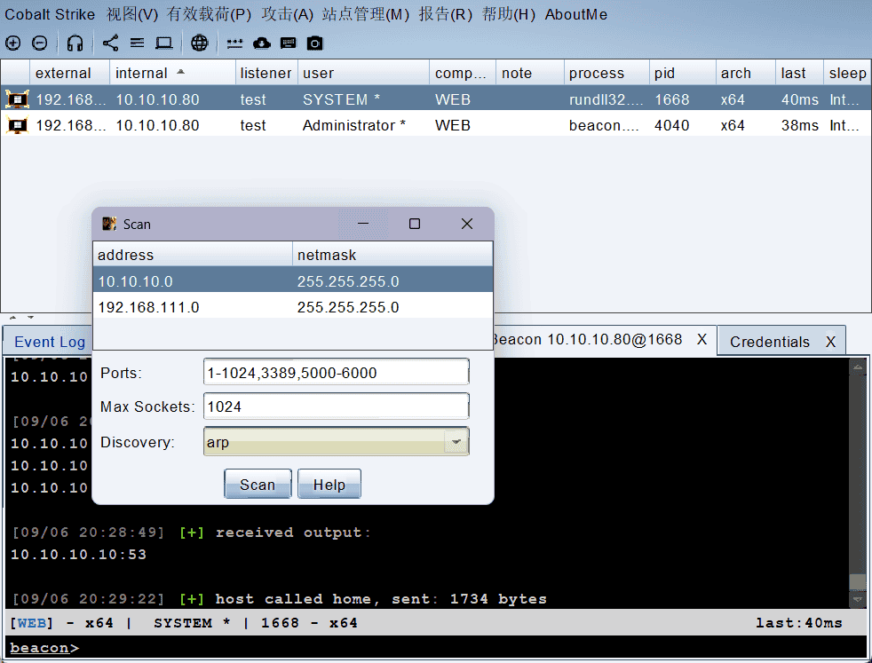The width and height of the screenshot is (872, 663).
Task: Sort sessions by the internal column header
Action: coord(142,73)
